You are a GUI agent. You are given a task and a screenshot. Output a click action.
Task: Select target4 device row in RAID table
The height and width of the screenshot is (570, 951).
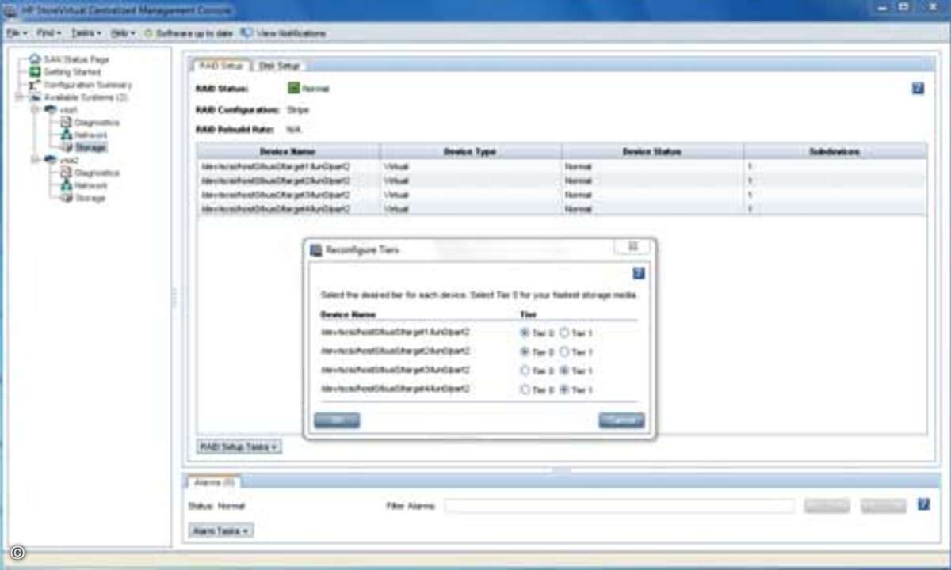tap(562, 209)
